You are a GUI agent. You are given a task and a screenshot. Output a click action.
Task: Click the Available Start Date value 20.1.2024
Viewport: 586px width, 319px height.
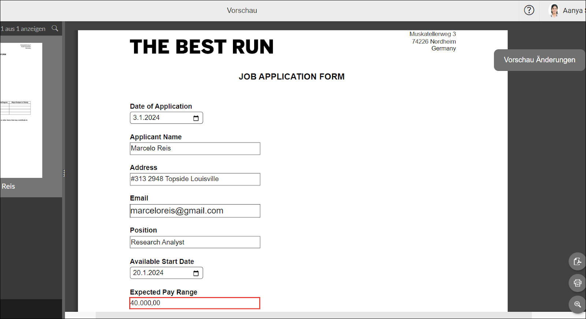(148, 273)
